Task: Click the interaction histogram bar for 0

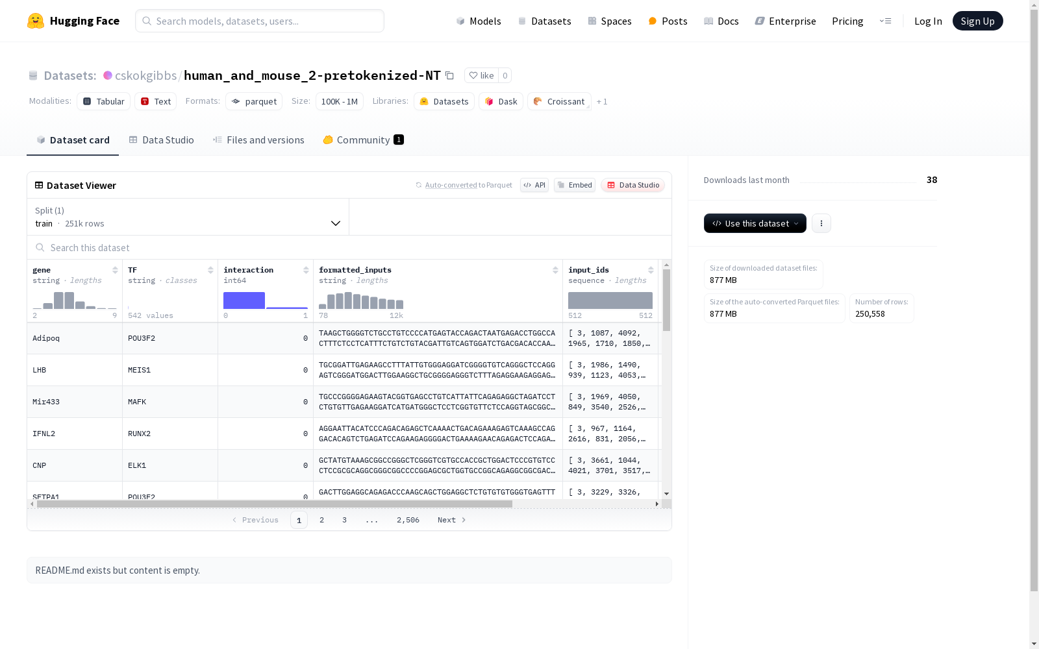Action: [x=244, y=300]
